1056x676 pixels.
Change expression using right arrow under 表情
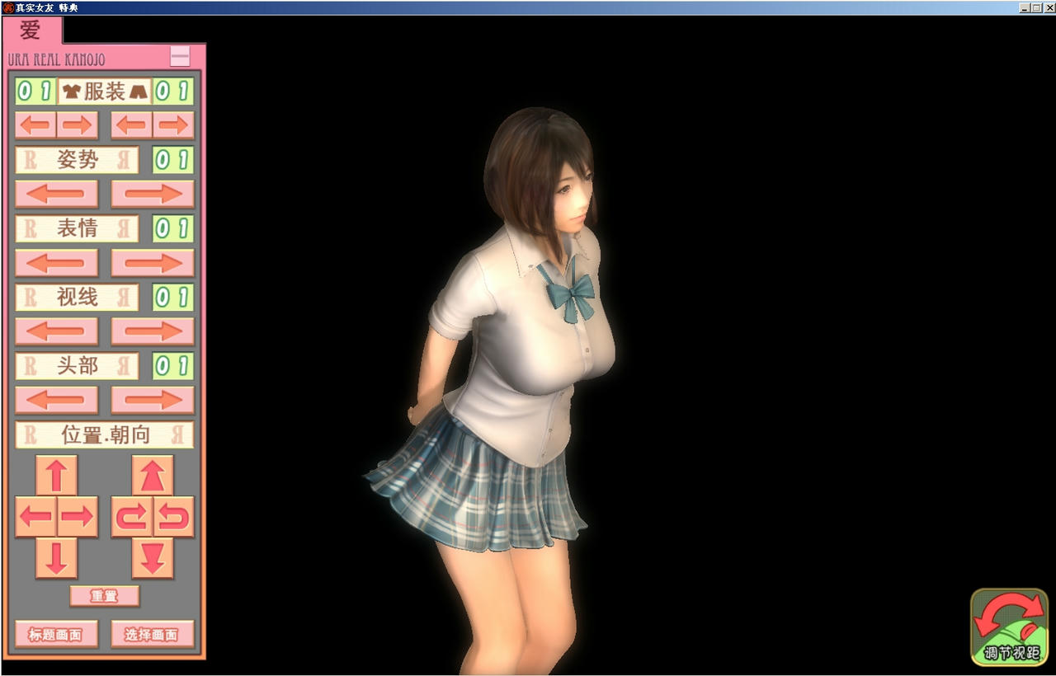(151, 262)
